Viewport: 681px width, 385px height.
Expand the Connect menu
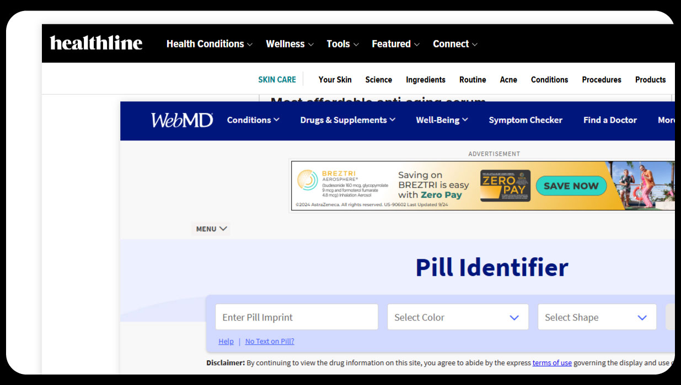coord(455,44)
